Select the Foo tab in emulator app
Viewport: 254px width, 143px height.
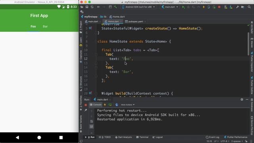[33, 27]
